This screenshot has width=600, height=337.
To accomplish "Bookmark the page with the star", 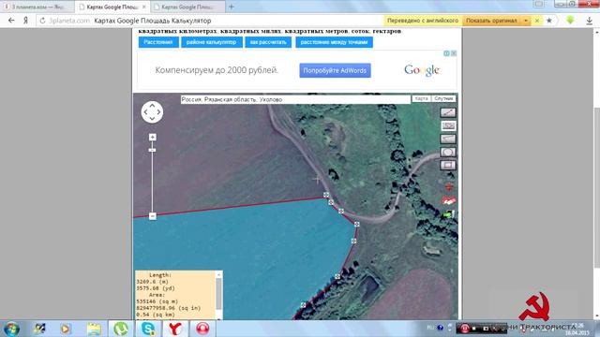I will pos(549,21).
